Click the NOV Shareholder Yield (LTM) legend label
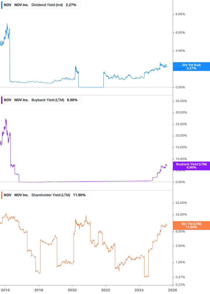Image resolution: width=210 pixels, height=294 pixels. (45, 195)
